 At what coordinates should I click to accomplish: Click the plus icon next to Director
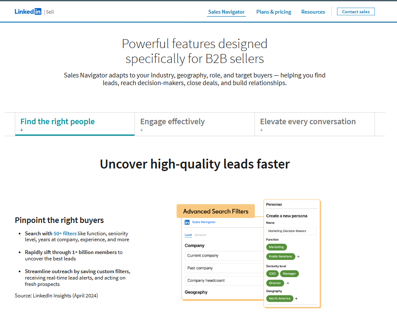[288, 283]
